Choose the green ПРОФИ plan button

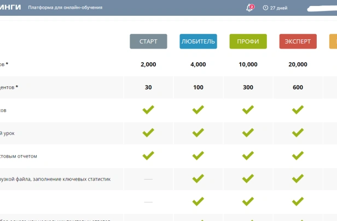[248, 41]
